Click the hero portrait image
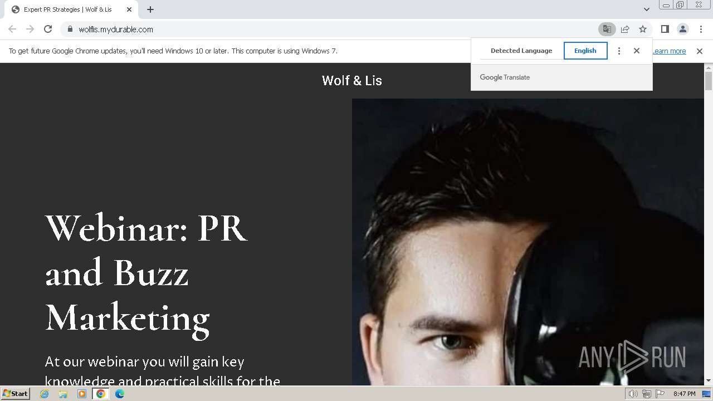Viewport: 713px width, 401px height. (x=528, y=242)
